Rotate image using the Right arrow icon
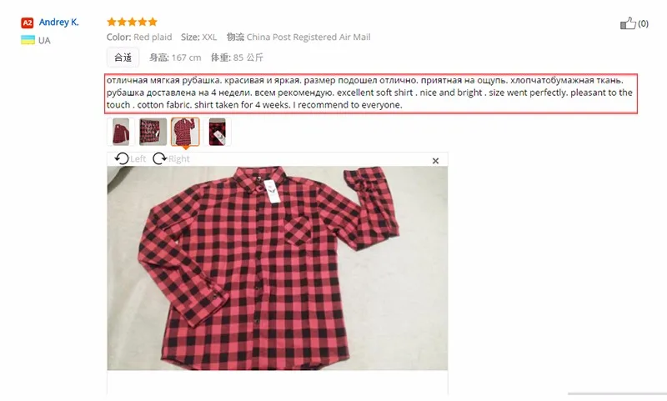 click(x=159, y=158)
